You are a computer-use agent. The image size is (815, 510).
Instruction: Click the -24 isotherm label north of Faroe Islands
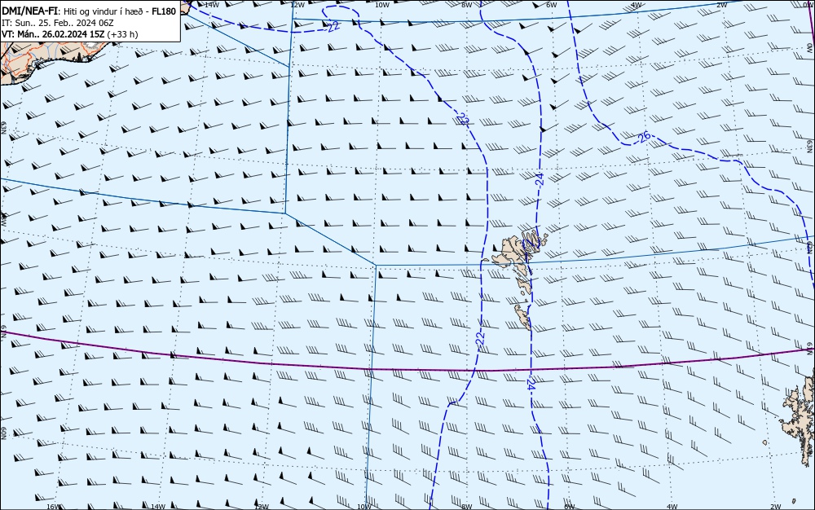pyautogui.click(x=539, y=180)
